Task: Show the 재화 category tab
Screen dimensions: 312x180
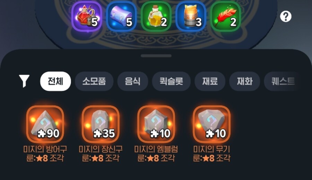Action: tap(244, 81)
